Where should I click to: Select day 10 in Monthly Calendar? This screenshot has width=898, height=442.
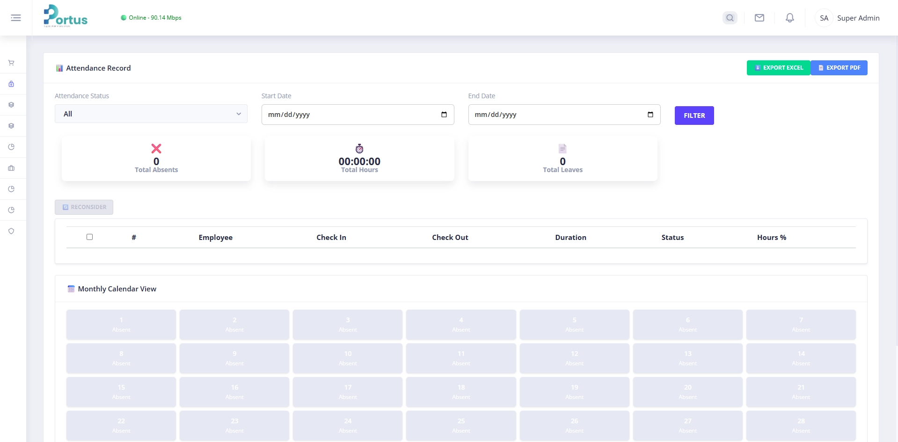[348, 358]
